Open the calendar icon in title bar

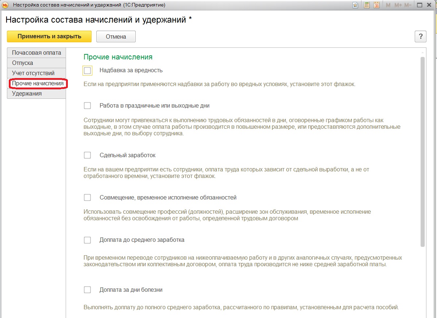coord(376,5)
